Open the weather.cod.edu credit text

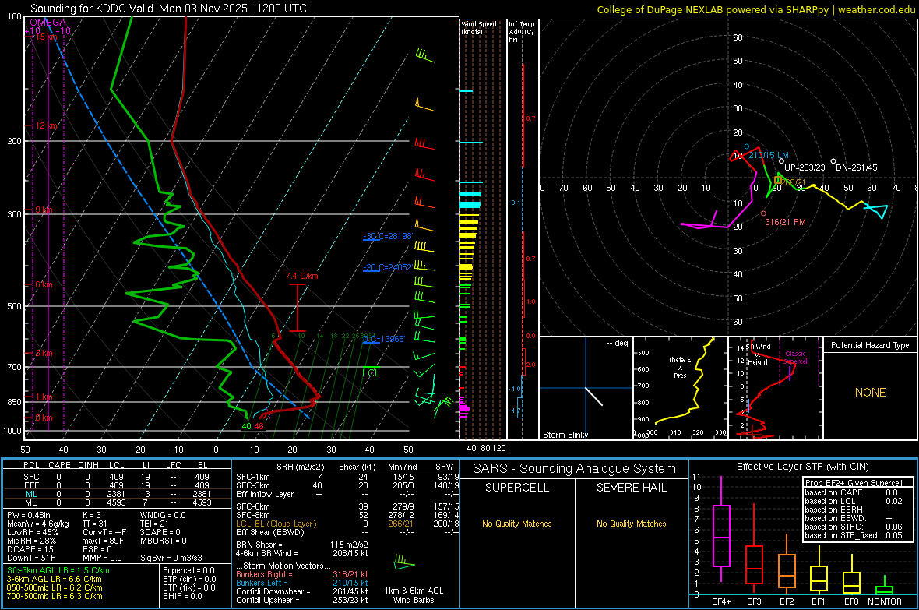pyautogui.click(x=755, y=9)
